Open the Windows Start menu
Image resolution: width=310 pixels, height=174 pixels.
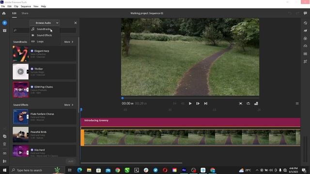click(x=4, y=170)
